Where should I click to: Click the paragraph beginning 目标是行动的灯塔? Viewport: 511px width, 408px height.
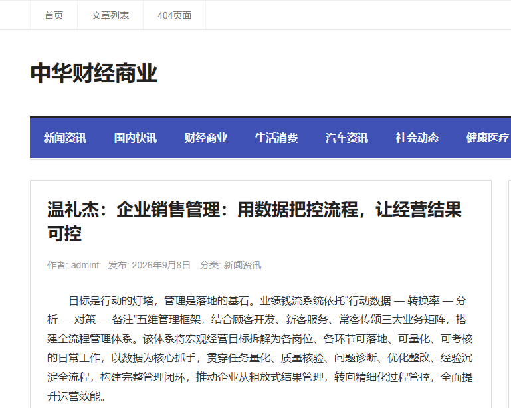tap(260, 348)
